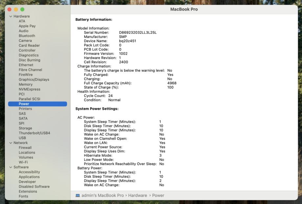The height and width of the screenshot is (204, 302).
Task: Click Hardware in the path bar
Action: (x=137, y=195)
